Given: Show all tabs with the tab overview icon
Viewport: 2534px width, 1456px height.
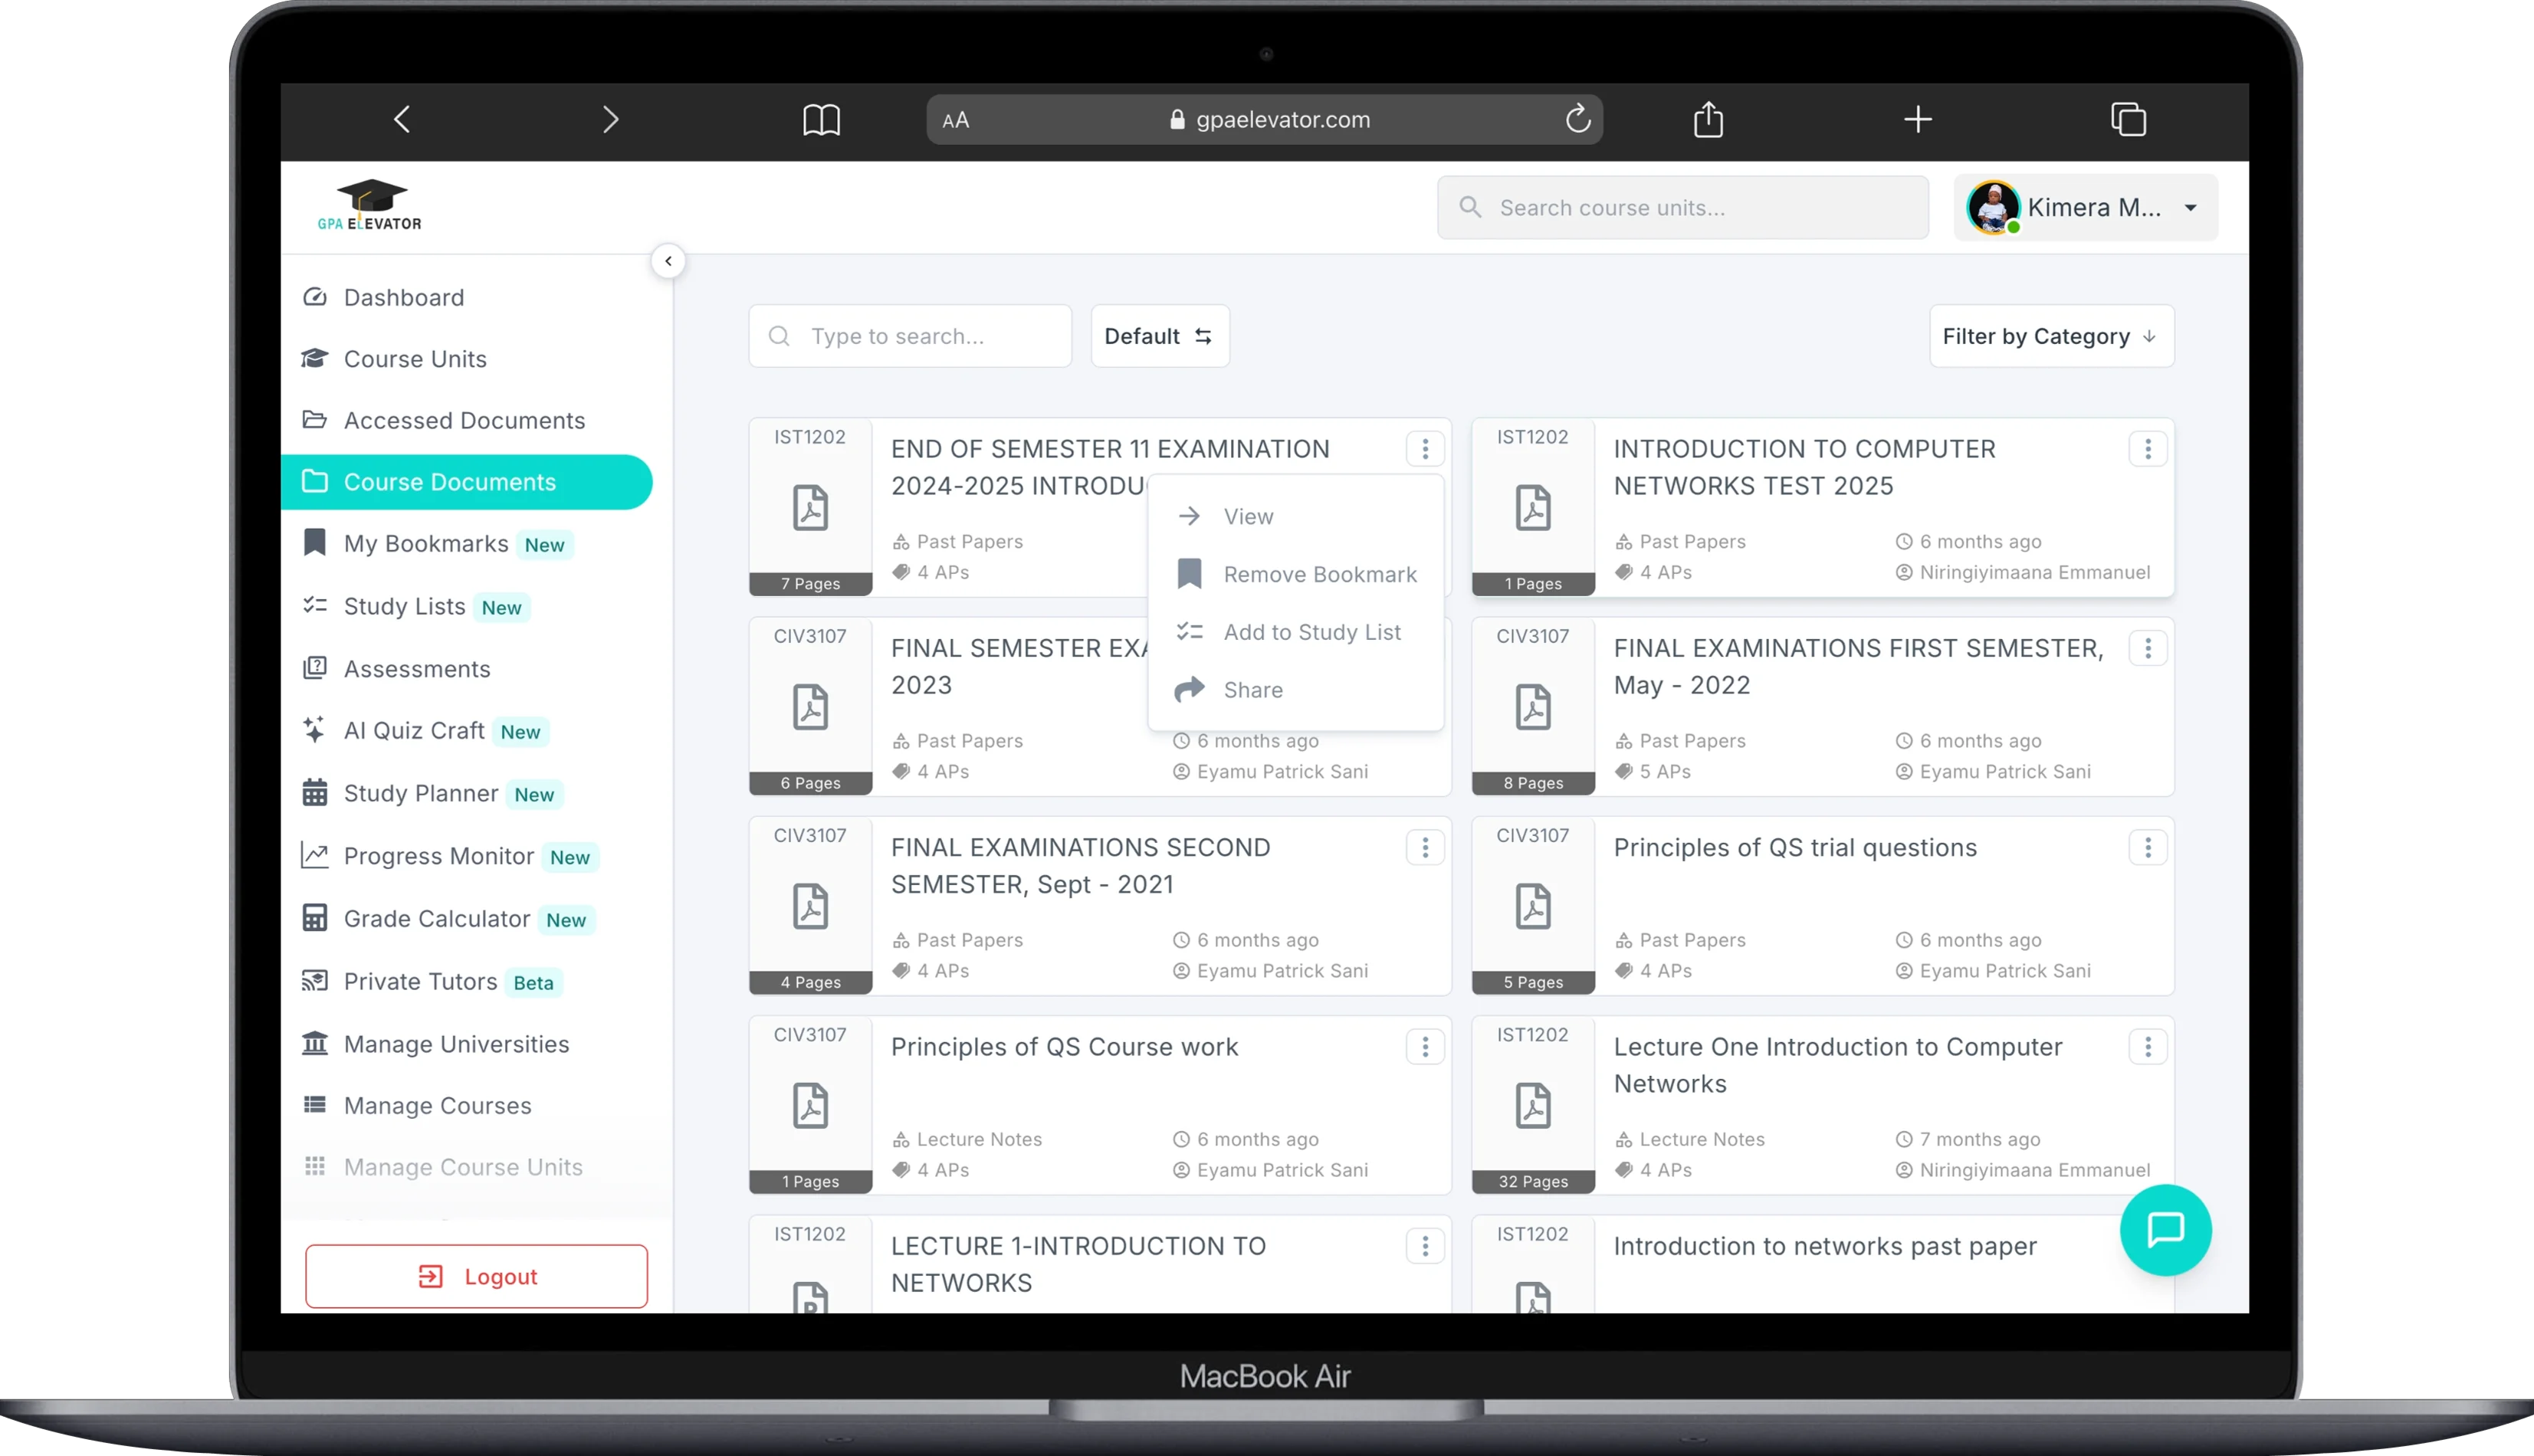Looking at the screenshot, I should pos(2128,120).
